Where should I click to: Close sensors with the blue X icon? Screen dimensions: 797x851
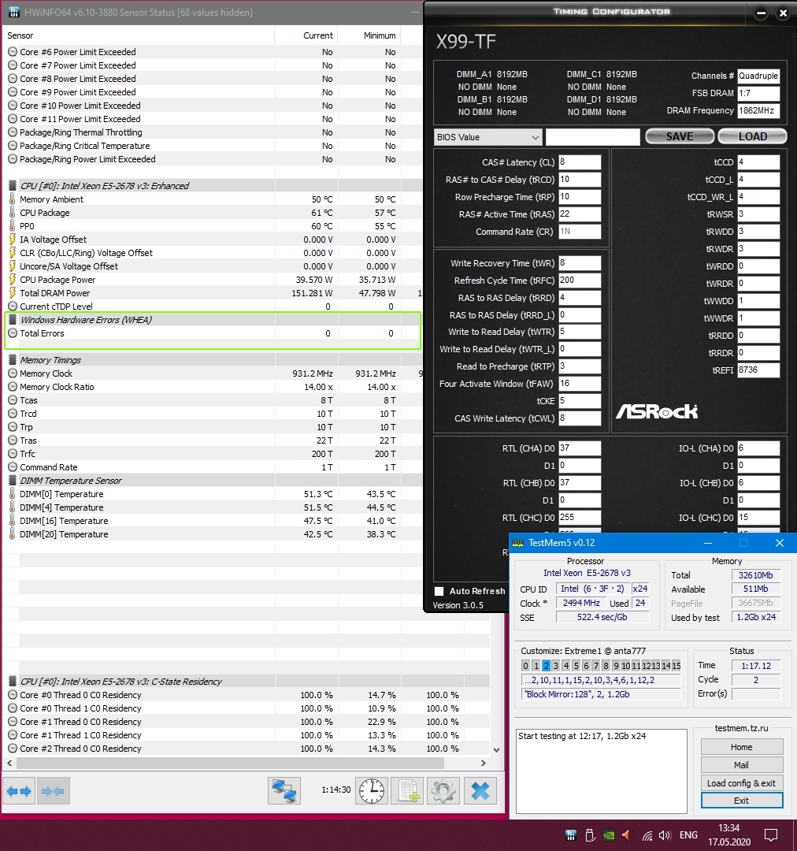480,791
